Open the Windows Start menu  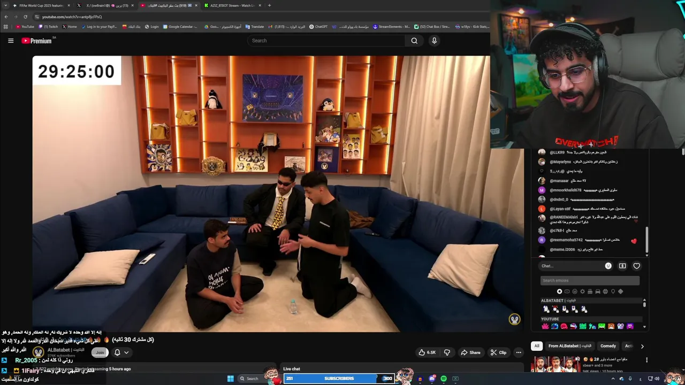coord(230,379)
